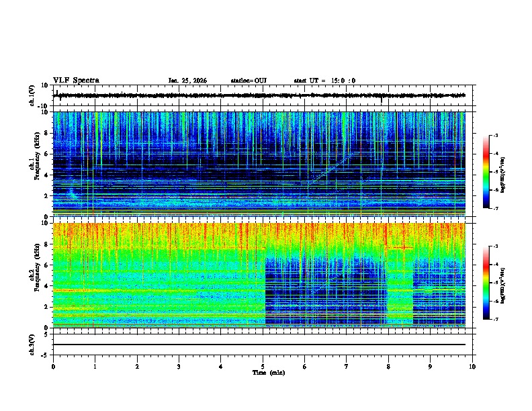Click the "VLF Spectra" title text
Screen dimensions: 532x411
(x=76, y=81)
